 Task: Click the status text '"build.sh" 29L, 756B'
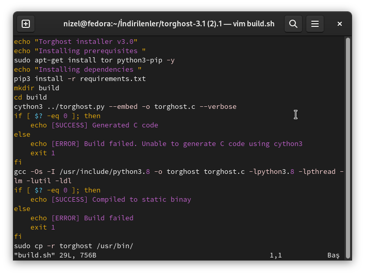click(55, 255)
